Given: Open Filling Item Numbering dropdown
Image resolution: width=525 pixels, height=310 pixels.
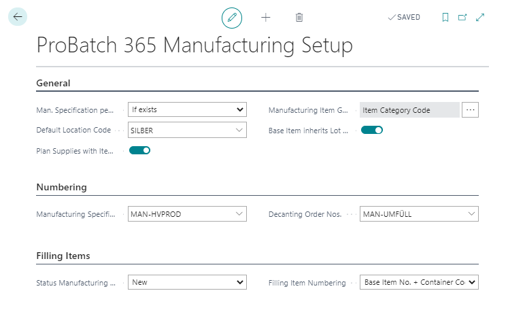Looking at the screenshot, I should tap(419, 282).
